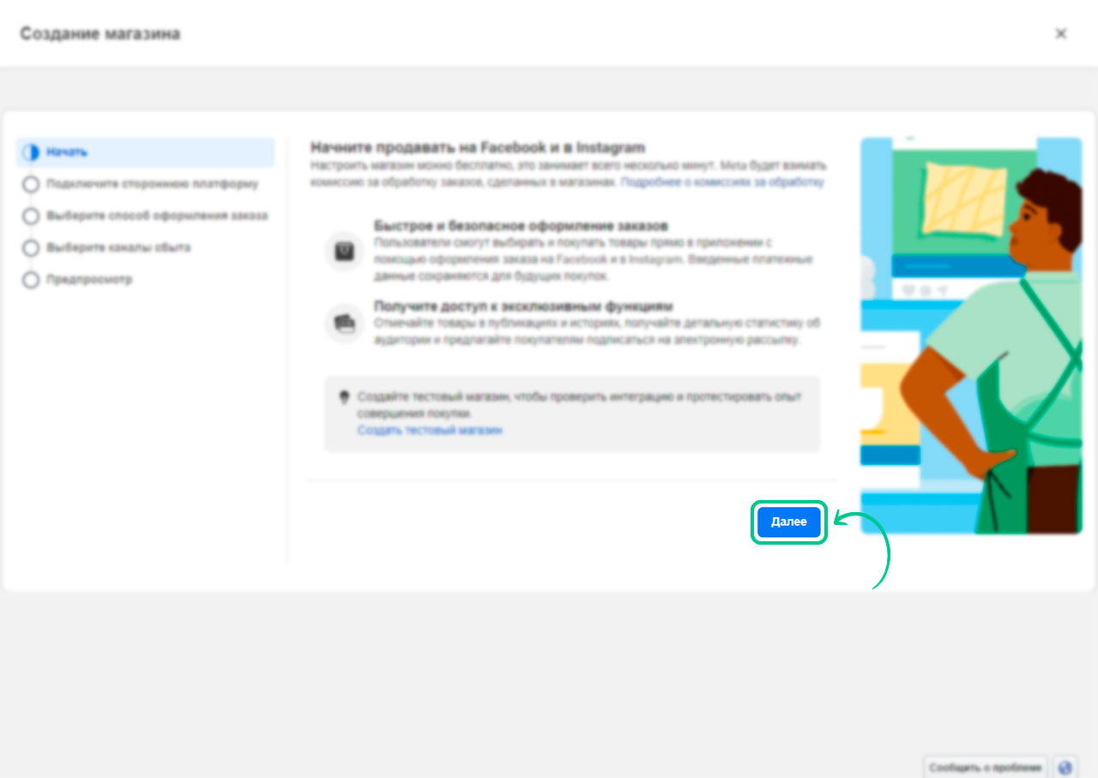Click the checkout icon beside Быстрое и безопасное оформление
This screenshot has height=778, width=1098.
coord(344,251)
